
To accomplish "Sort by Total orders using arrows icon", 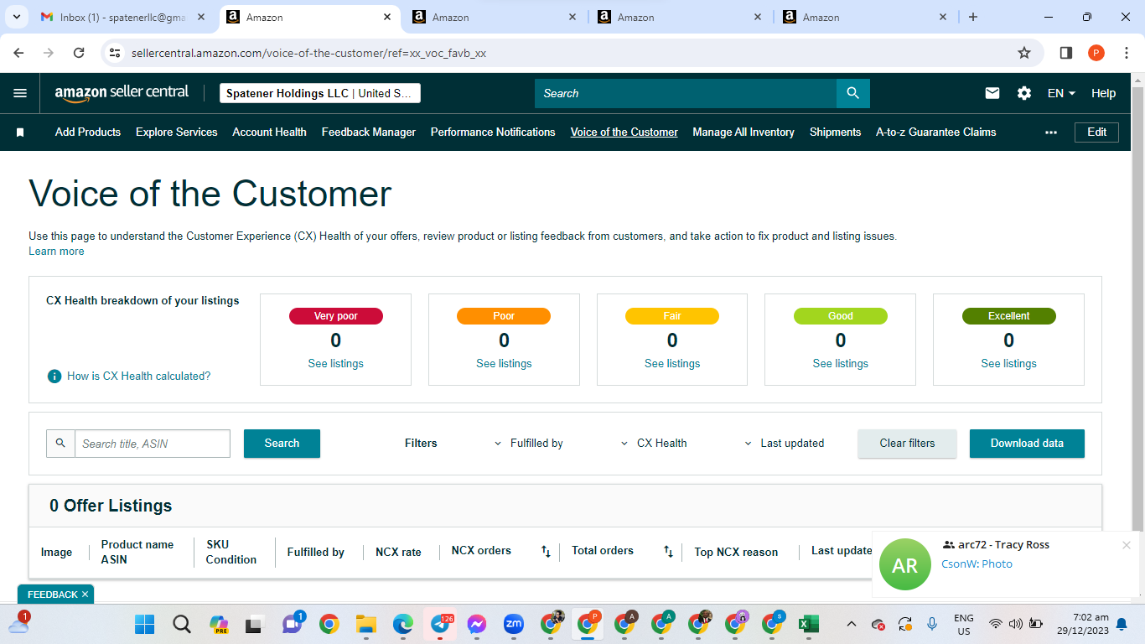I will point(668,552).
